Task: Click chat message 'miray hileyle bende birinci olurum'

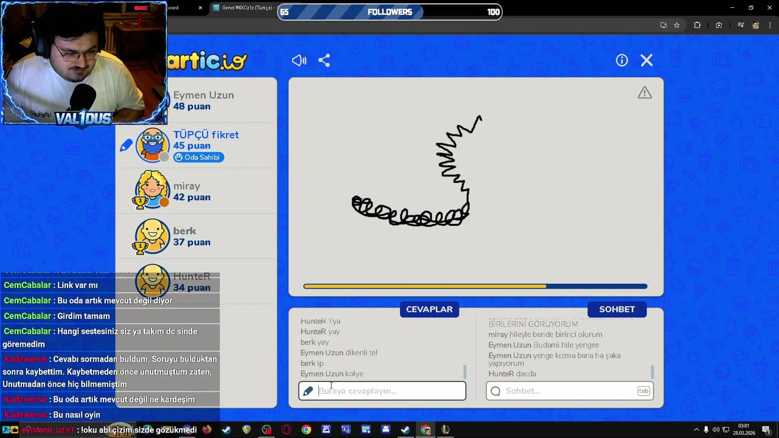Action: coord(545,335)
